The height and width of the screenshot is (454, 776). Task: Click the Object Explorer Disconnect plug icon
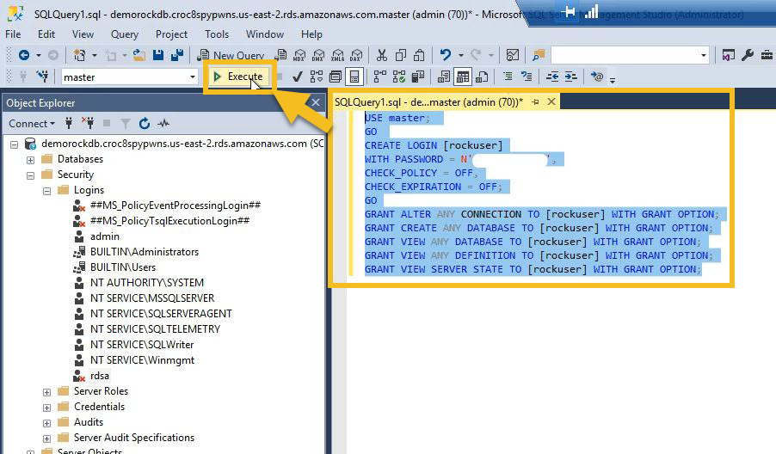pyautogui.click(x=88, y=124)
